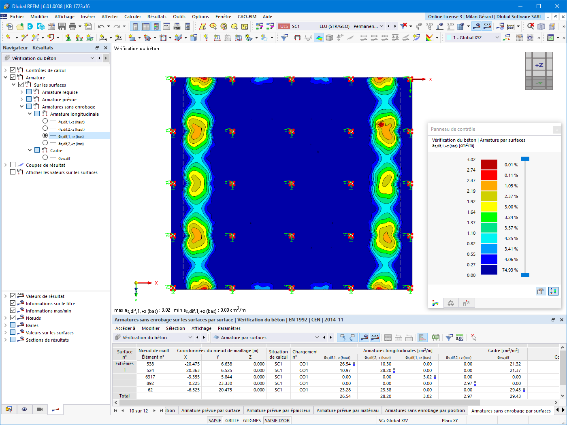Viewport: 567px width, 425px height.
Task: Toggle surface results isobands display icon
Action: (x=319, y=38)
